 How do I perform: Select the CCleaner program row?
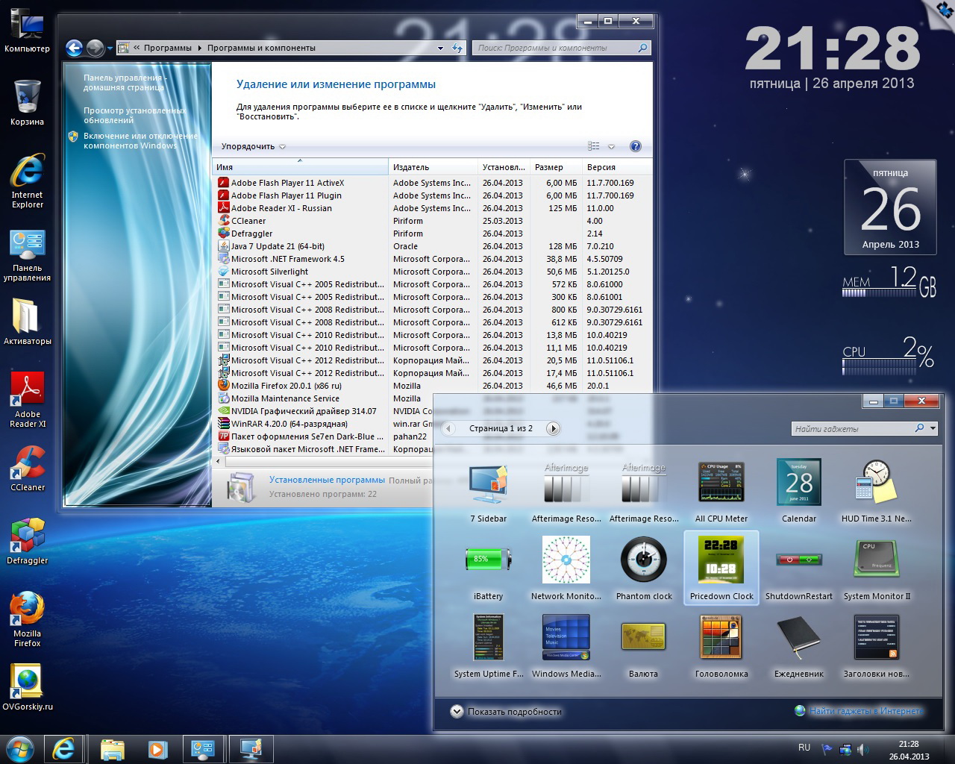pyautogui.click(x=433, y=221)
